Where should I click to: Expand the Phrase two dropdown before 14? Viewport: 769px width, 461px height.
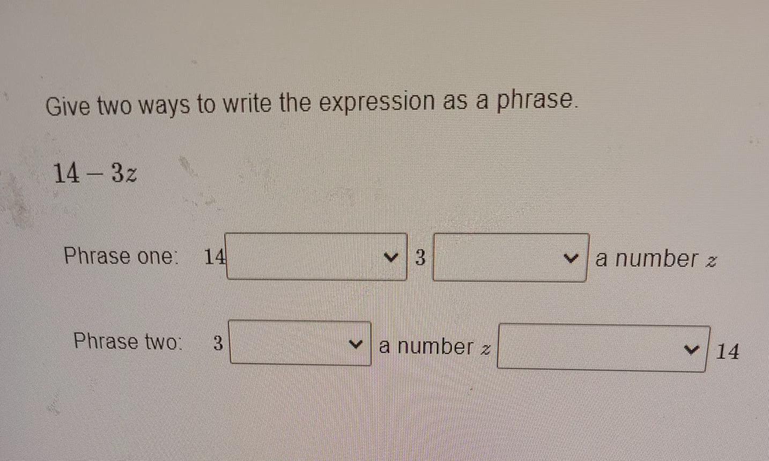pyautogui.click(x=603, y=349)
